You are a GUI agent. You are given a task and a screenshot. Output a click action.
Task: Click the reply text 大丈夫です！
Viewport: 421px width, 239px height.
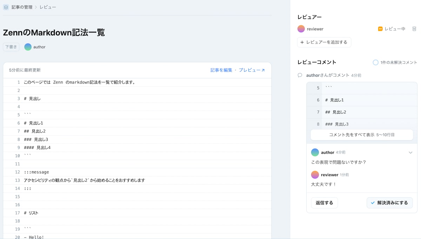pos(324,184)
